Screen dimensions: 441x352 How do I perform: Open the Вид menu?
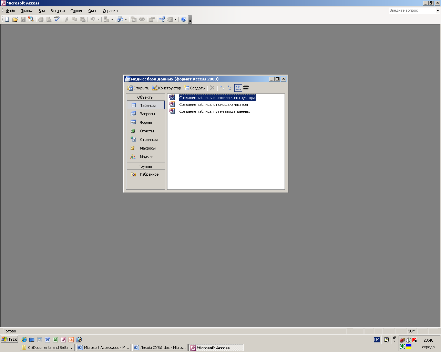pos(42,11)
